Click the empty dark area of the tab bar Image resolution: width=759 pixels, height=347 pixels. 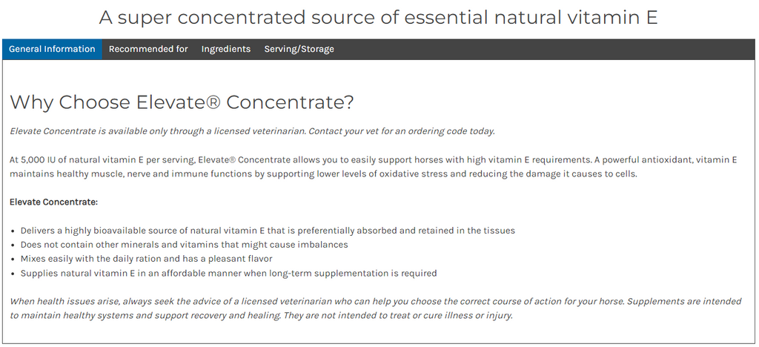click(547, 49)
